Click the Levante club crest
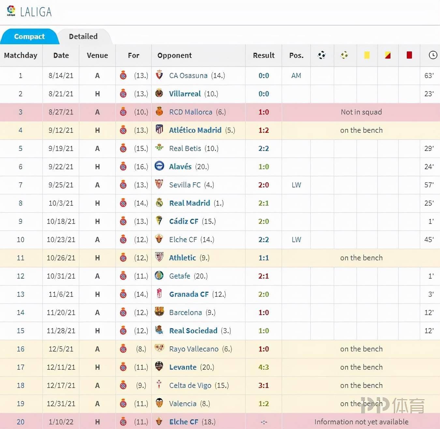Viewport: 440px width, 429px height. [x=159, y=367]
